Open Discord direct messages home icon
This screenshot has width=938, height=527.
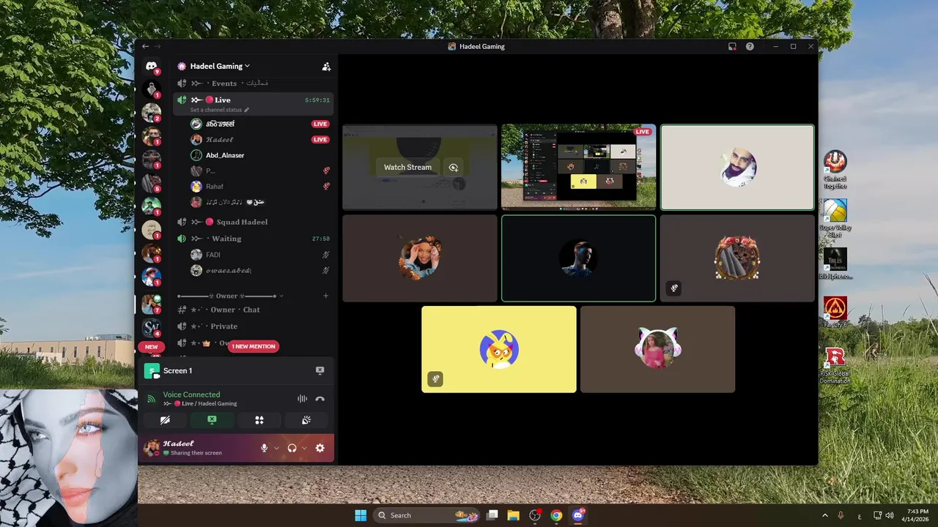tap(151, 66)
